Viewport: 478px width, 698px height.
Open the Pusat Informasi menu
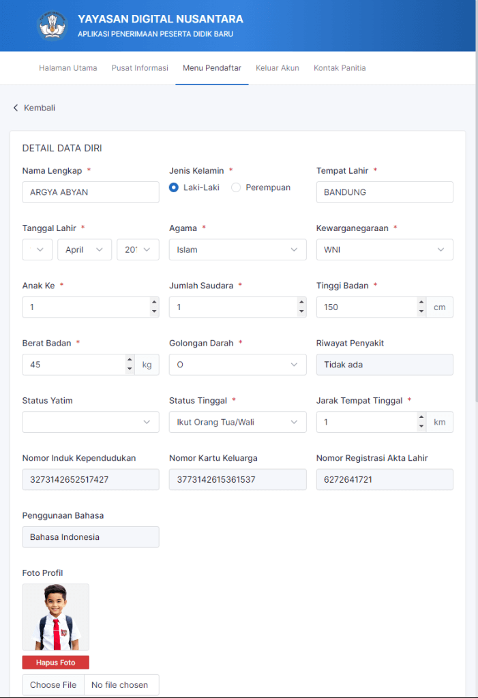[x=140, y=68]
